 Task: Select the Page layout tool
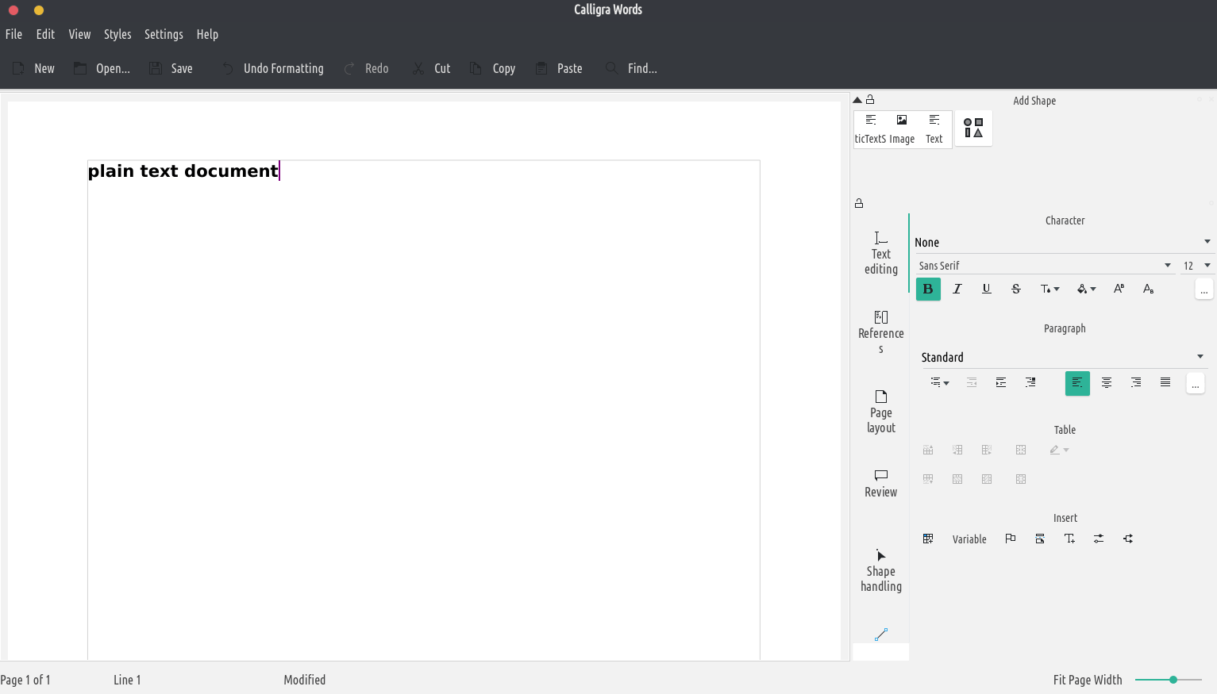click(x=880, y=411)
